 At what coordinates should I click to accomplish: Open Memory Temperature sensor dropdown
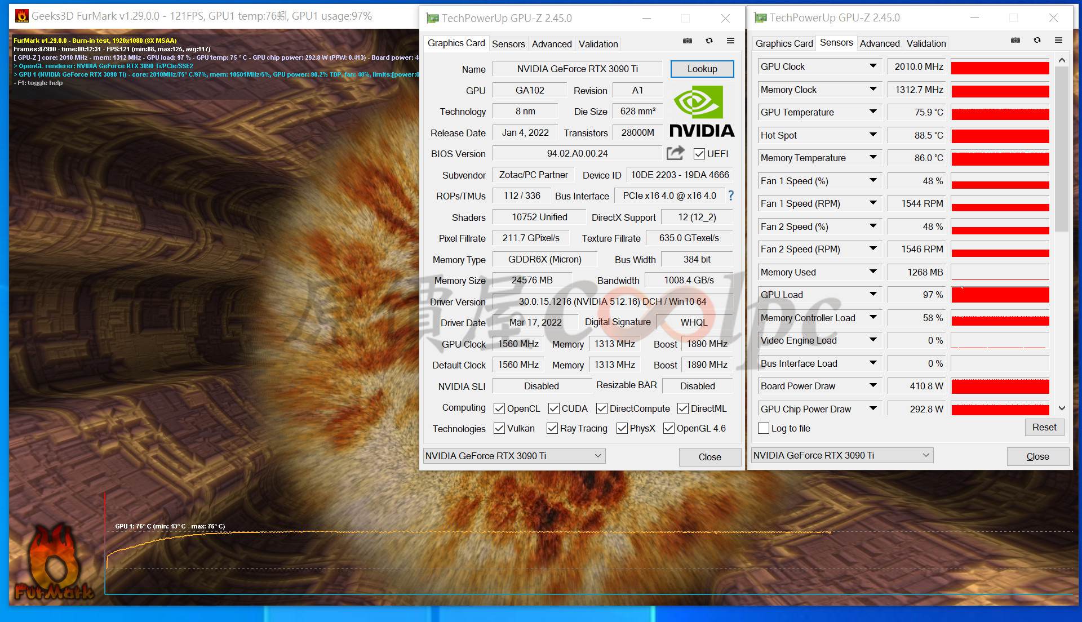873,158
